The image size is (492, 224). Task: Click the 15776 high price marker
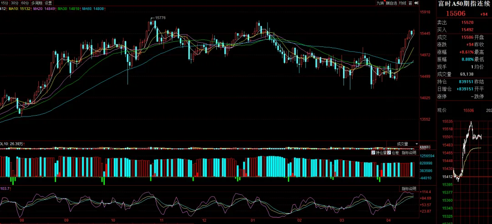[x=160, y=18]
